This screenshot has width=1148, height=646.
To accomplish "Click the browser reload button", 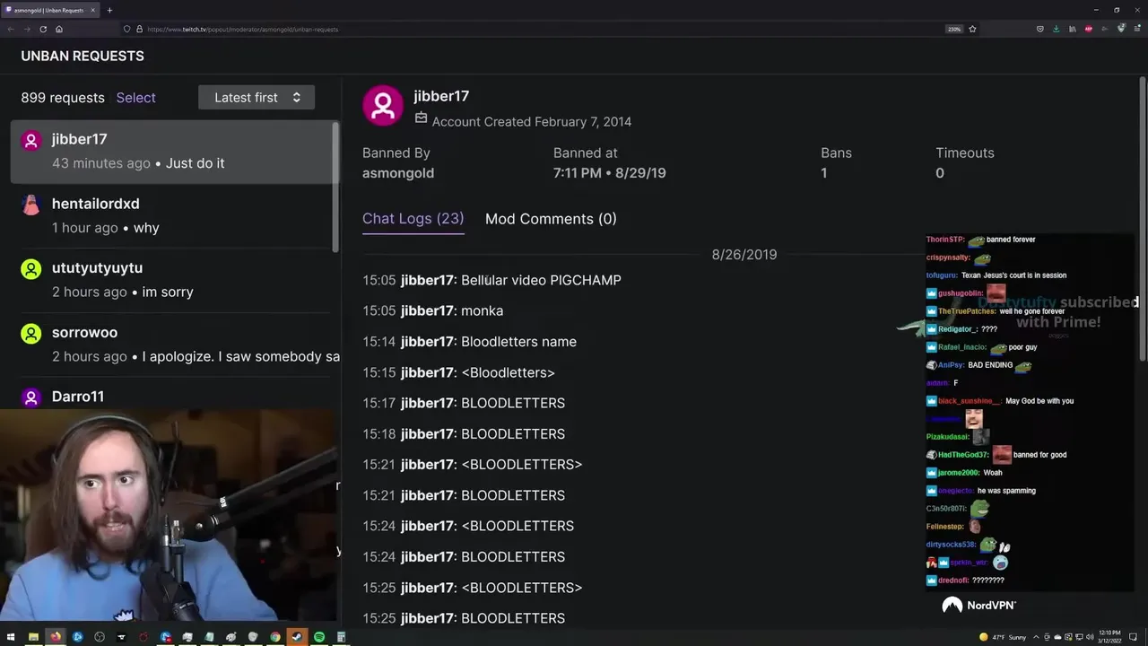I will coord(43,29).
